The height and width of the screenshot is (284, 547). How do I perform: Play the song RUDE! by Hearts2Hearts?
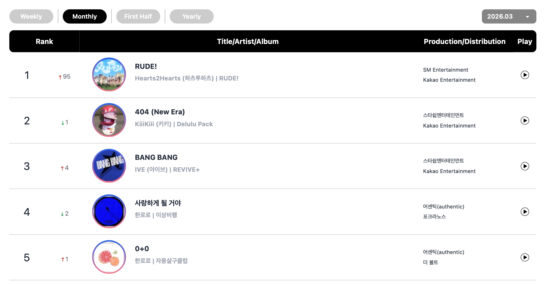tap(525, 75)
